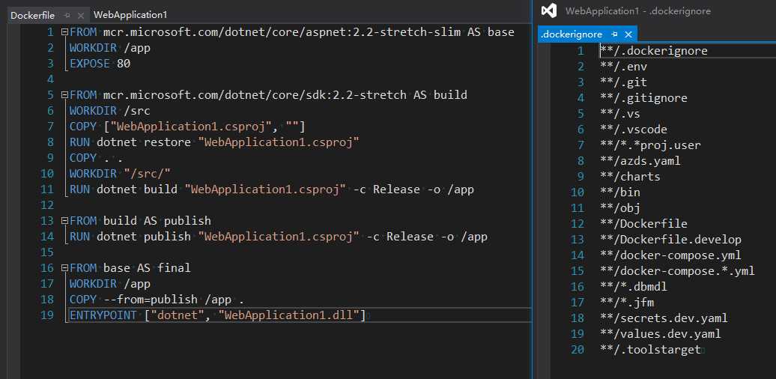This screenshot has width=776, height=379.
Task: Click the ENTRYPOINT ["dotnet", ...] line
Action: tap(218, 315)
